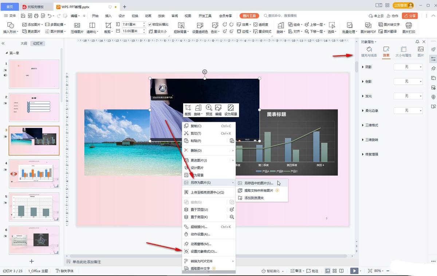Click Compress Picture (压缩图片) icon
This screenshot has height=276, width=437.
[77, 25]
